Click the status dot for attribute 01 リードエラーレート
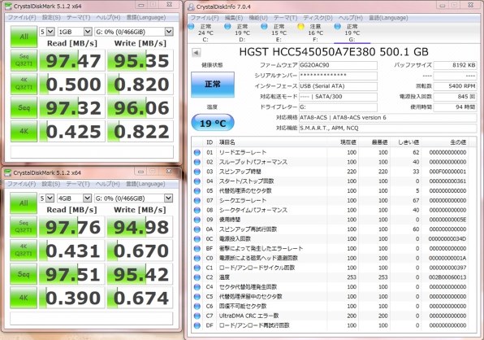The image size is (484, 340). [197, 152]
